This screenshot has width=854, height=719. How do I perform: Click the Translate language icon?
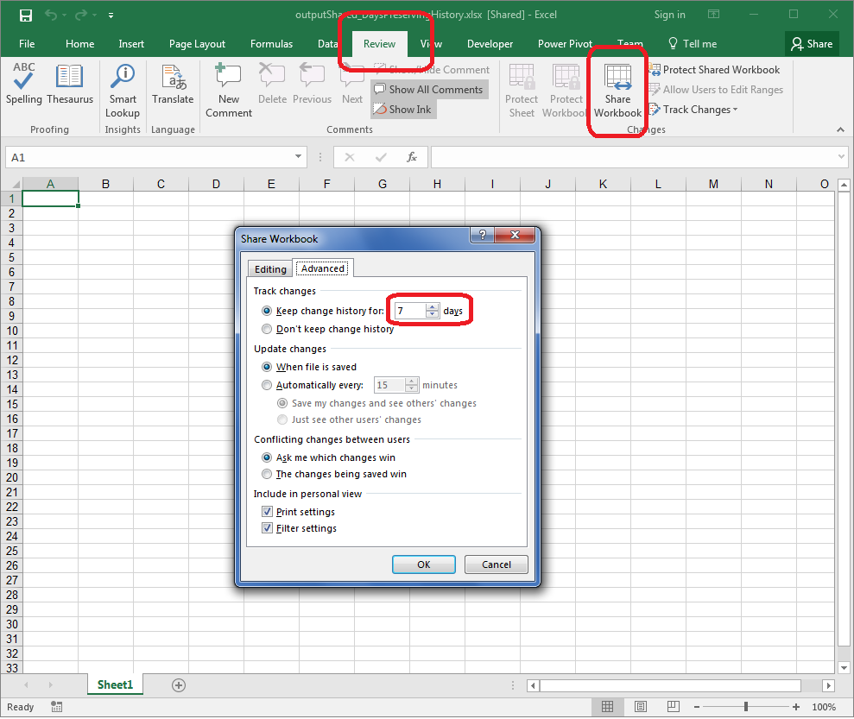173,85
